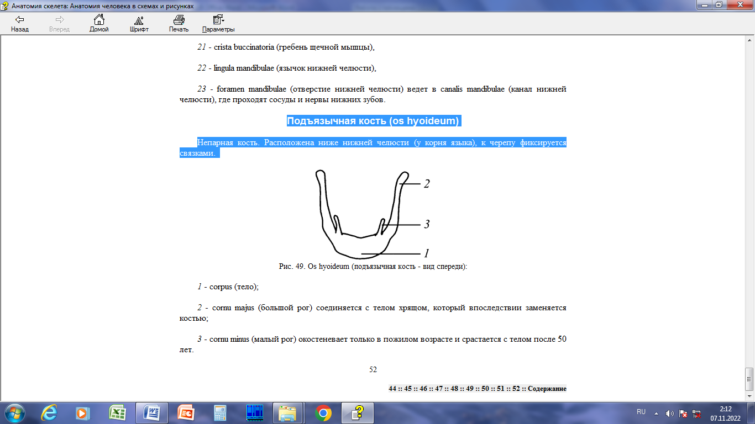Open page 47 link

(439, 389)
